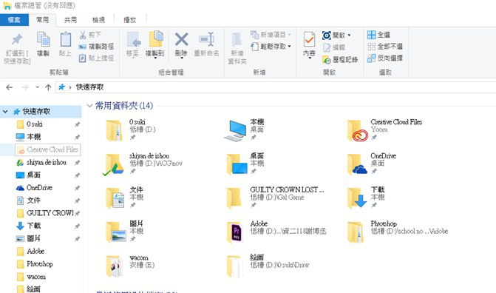Select the Photoshop folder tile
Viewport: 496px width, 293px height.
point(397,232)
